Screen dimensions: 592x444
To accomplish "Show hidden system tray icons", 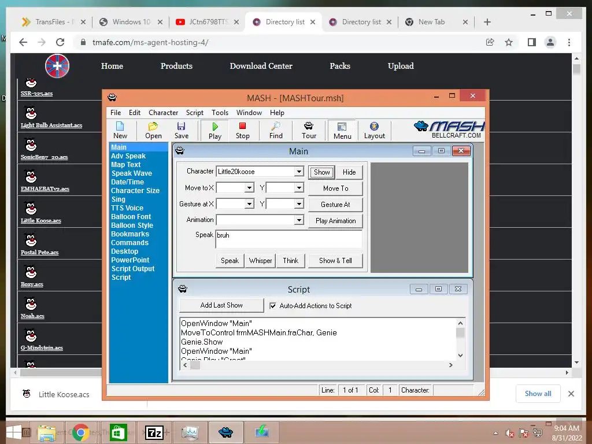I will (x=495, y=433).
